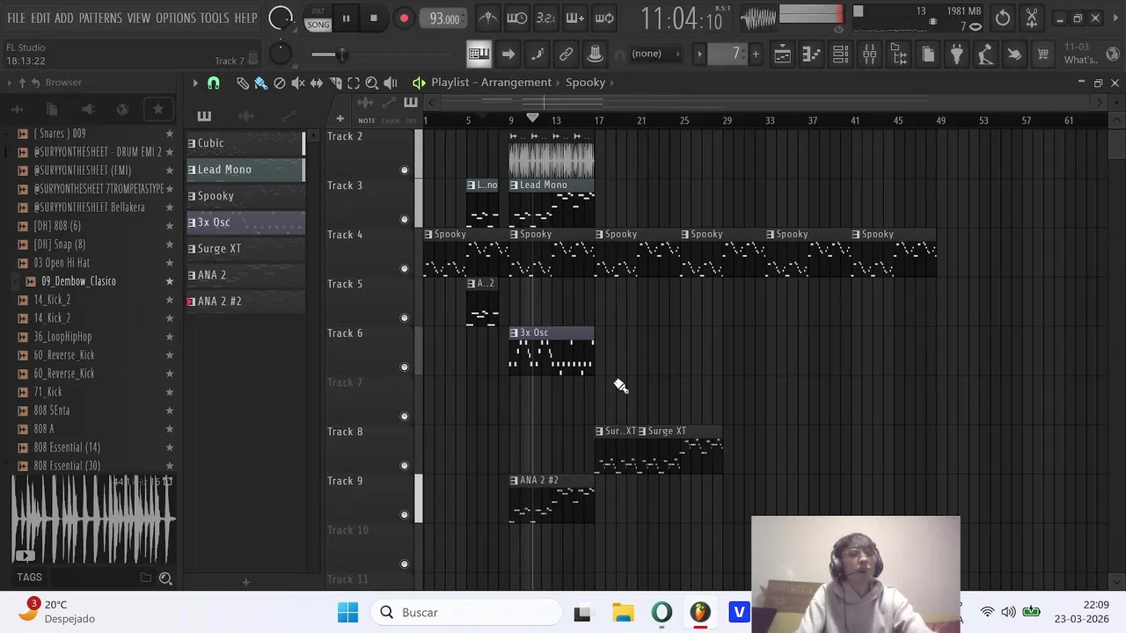Select the Surge XT pattern in picker

pos(245,249)
